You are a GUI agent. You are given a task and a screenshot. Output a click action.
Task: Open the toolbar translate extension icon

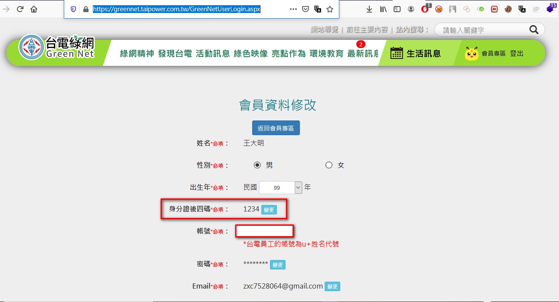pos(522,9)
